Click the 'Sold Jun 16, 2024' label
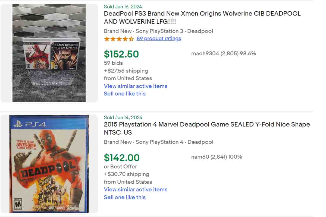The width and height of the screenshot is (326, 217). click(x=123, y=7)
